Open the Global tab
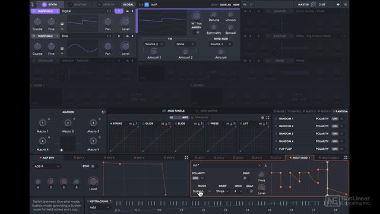 pyautogui.click(x=128, y=4)
